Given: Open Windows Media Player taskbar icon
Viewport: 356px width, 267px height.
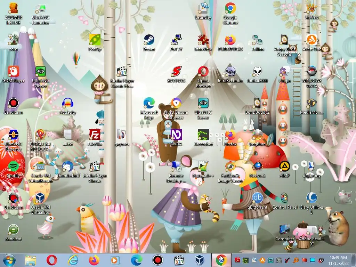Looking at the screenshot, I should (x=115, y=260).
